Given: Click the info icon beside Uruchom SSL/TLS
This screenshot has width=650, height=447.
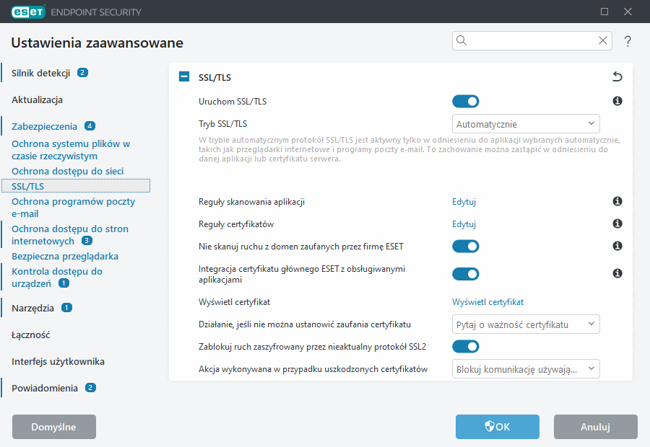Looking at the screenshot, I should click(617, 101).
